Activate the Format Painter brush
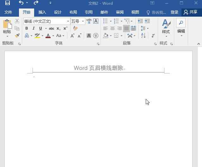This screenshot has width=202, height=167. point(17,35)
